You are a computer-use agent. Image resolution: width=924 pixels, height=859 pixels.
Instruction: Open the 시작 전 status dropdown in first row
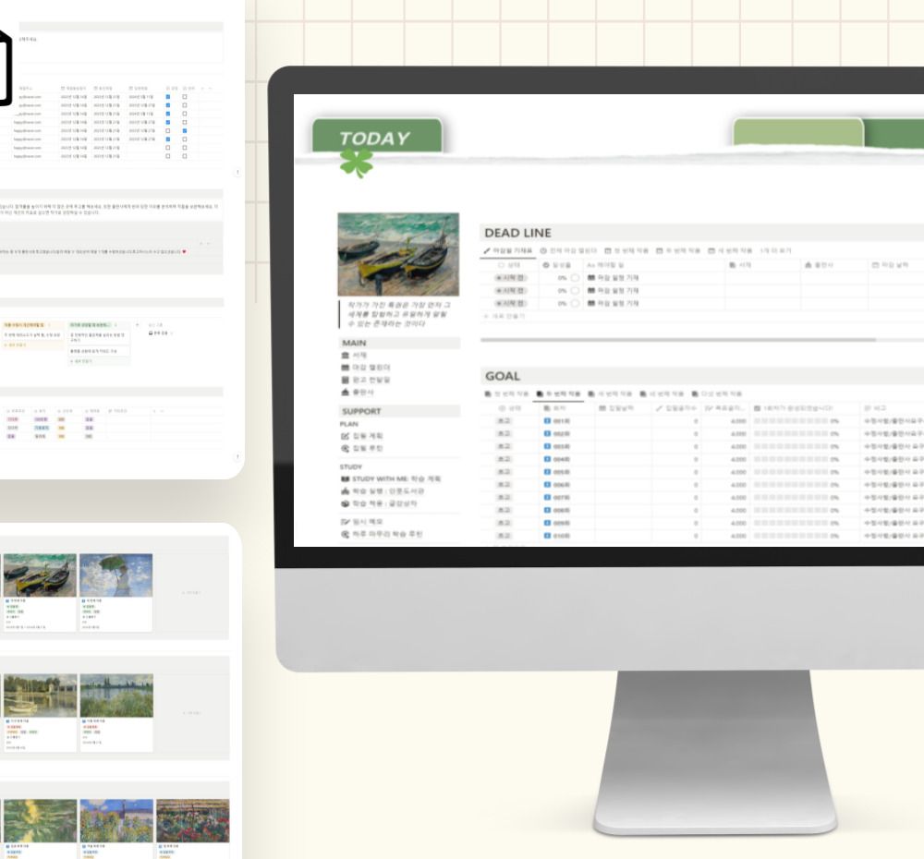pos(511,277)
